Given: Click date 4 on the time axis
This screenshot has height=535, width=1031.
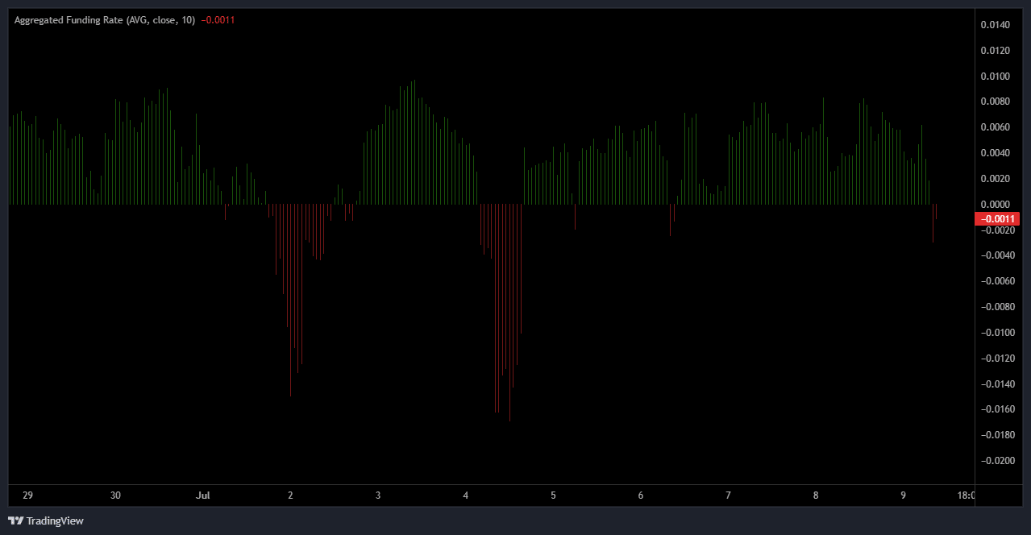Looking at the screenshot, I should [466, 496].
